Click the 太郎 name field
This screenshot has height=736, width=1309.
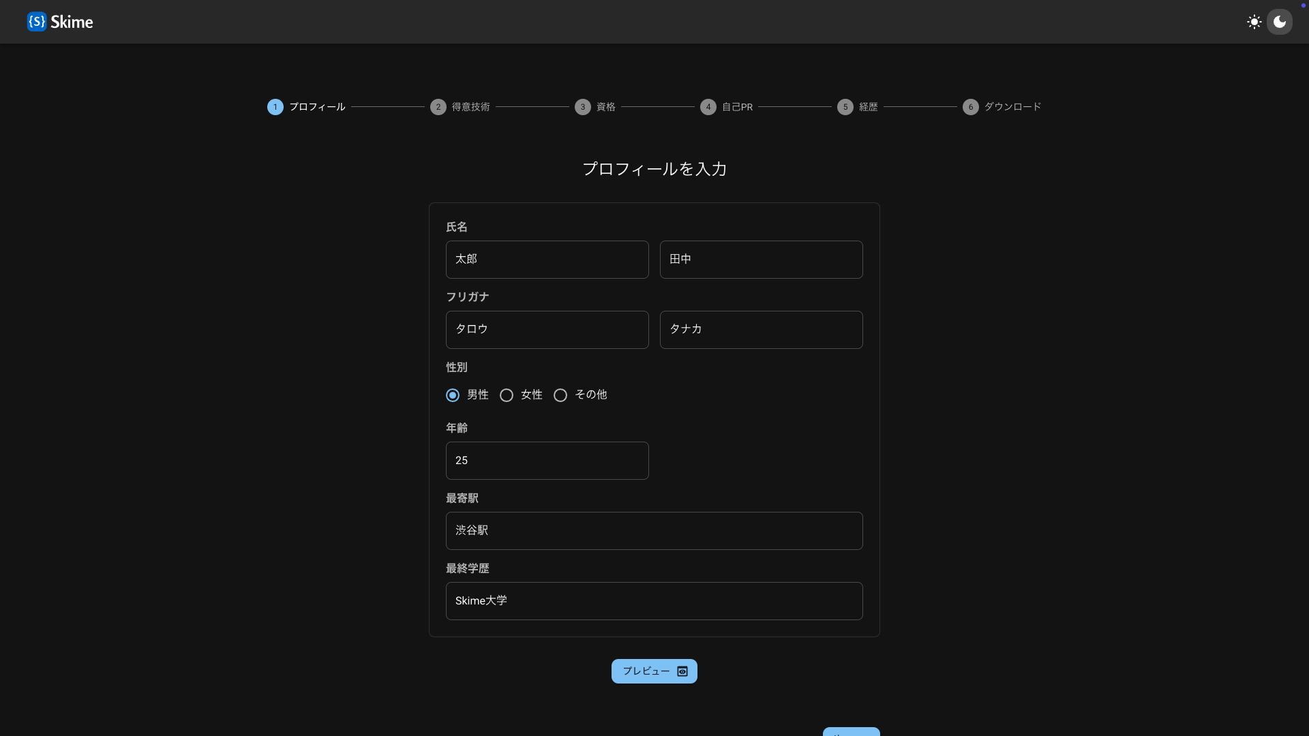tap(547, 260)
